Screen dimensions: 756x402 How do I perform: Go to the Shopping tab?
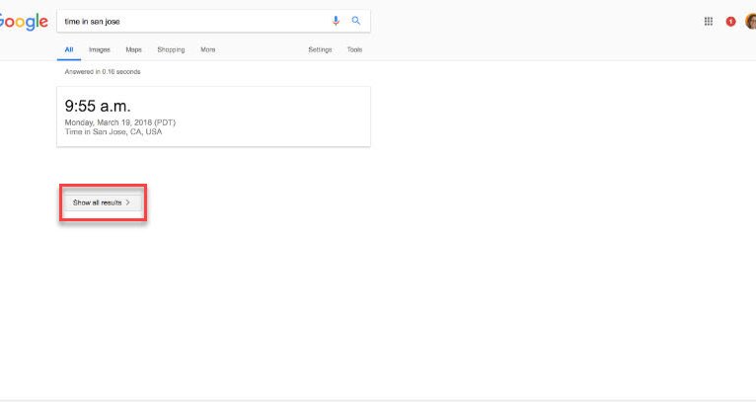point(171,49)
